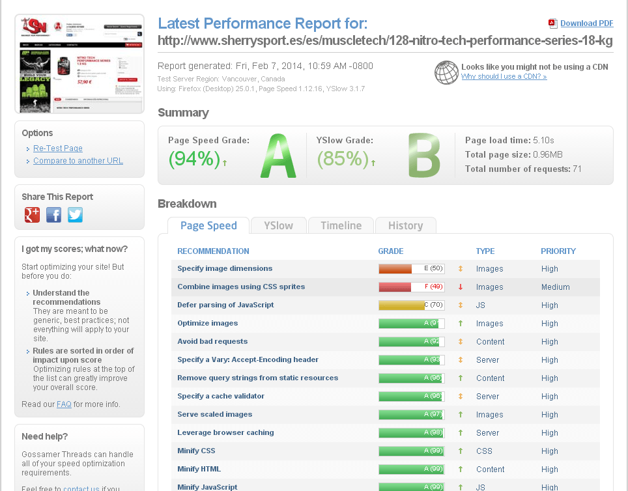
Task: Click the Download PDF link
Action: pyautogui.click(x=587, y=23)
